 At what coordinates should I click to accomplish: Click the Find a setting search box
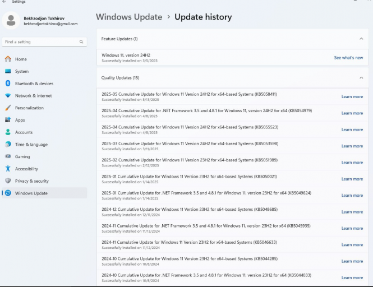pos(44,41)
